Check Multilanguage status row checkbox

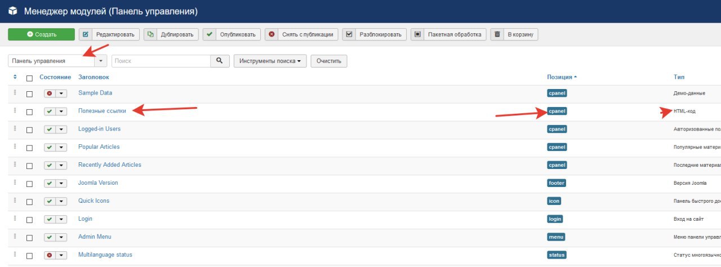pyautogui.click(x=30, y=256)
